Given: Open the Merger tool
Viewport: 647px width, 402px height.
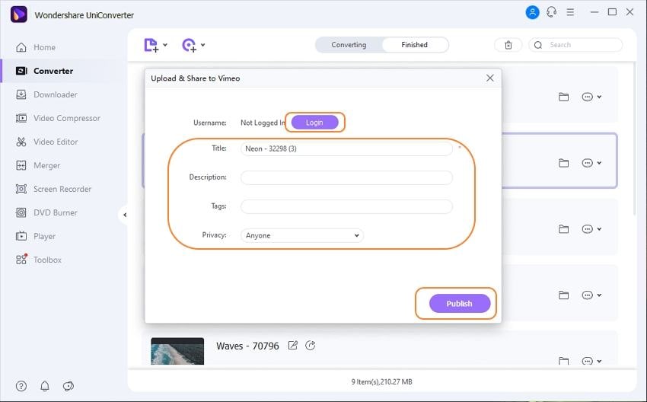Looking at the screenshot, I should [x=46, y=165].
